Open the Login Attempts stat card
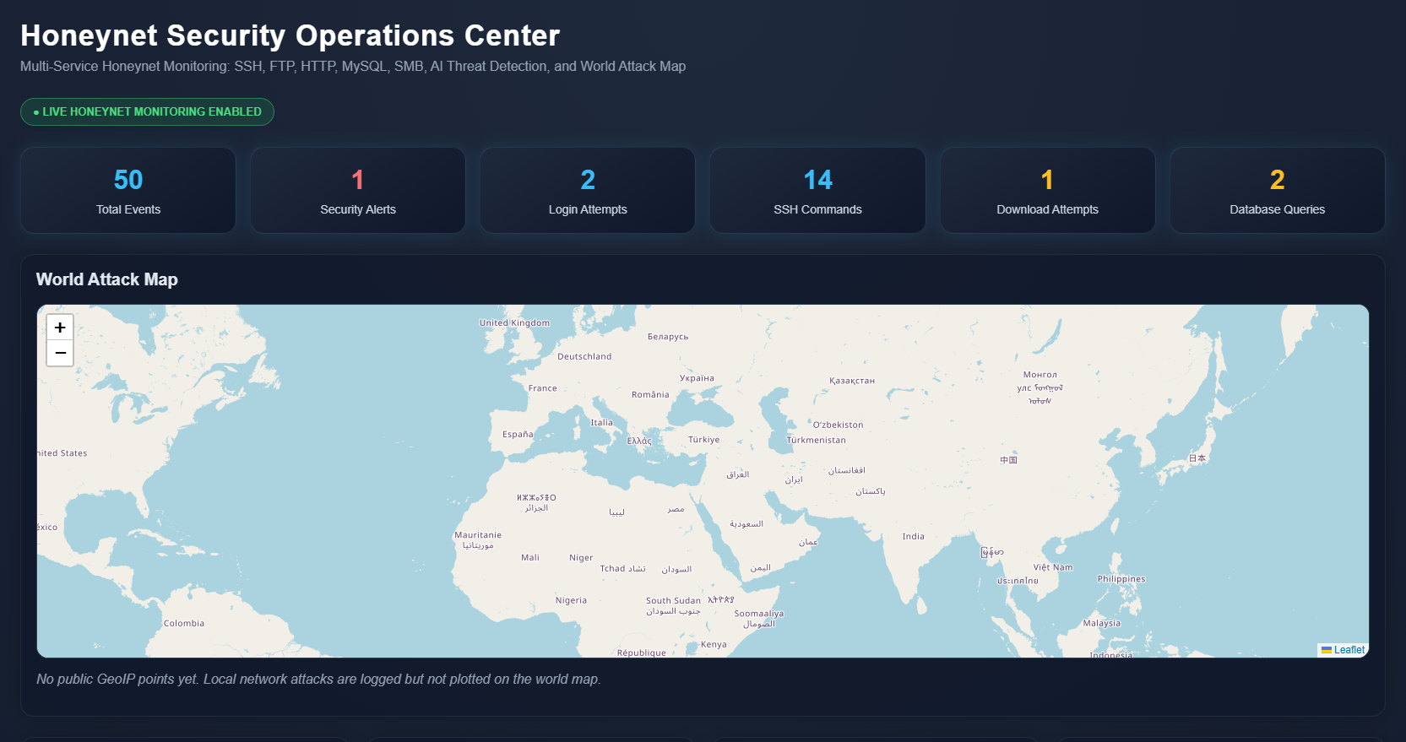Image resolution: width=1406 pixels, height=742 pixels. pos(588,191)
